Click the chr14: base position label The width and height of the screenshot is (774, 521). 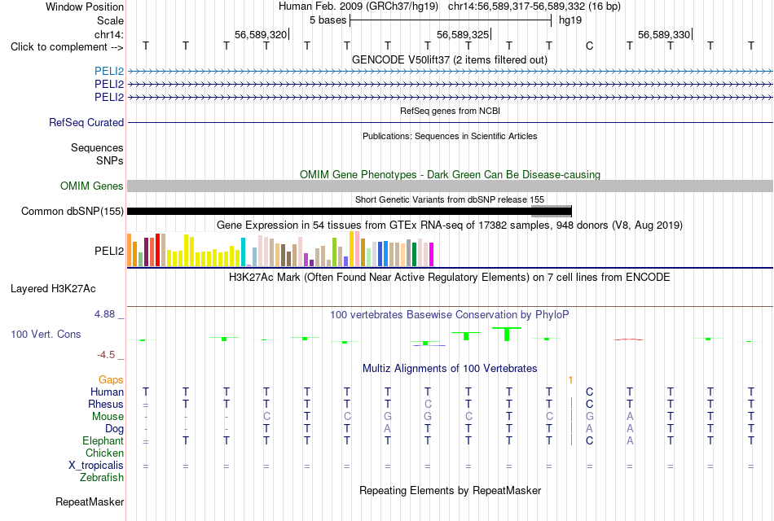tap(108, 34)
